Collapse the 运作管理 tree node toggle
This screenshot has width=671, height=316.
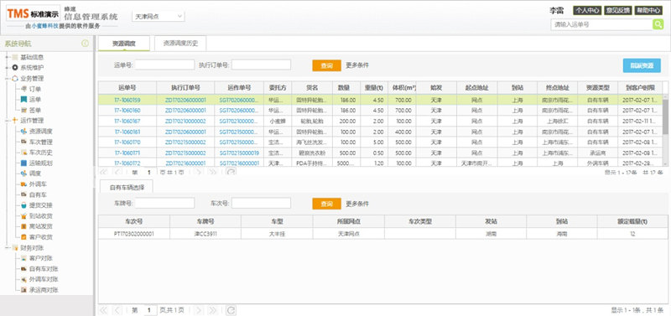point(7,121)
